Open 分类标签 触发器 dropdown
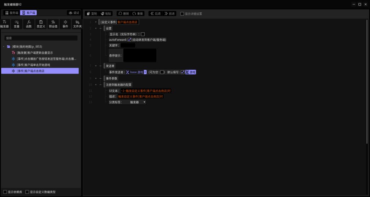 138,102
